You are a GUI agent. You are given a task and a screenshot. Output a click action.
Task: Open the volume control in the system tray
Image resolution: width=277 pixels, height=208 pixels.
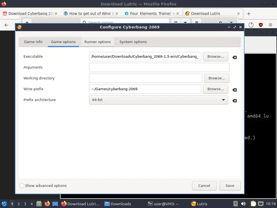243,204
